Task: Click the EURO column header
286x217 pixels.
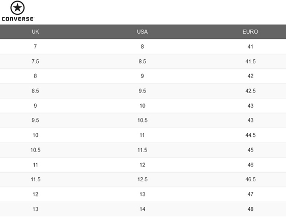Action: [250, 32]
